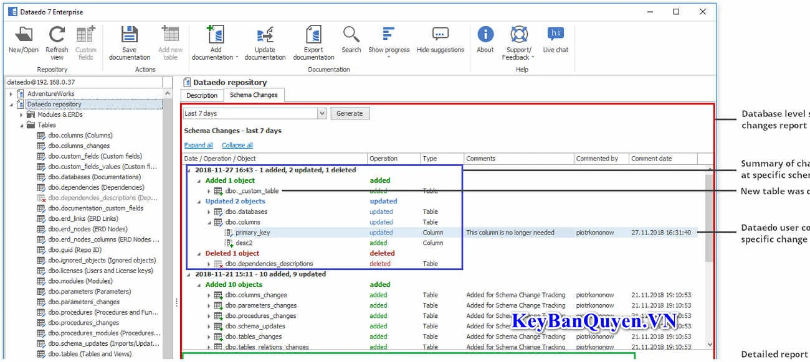
Task: Expand dbo.dependencies_descriptions change row
Action: (209, 264)
